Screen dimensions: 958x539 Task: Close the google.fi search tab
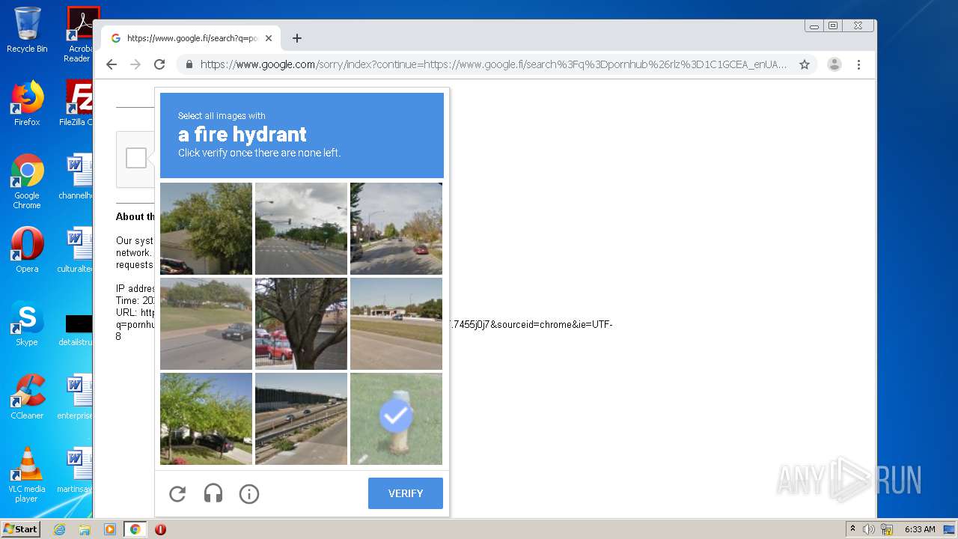(x=269, y=38)
